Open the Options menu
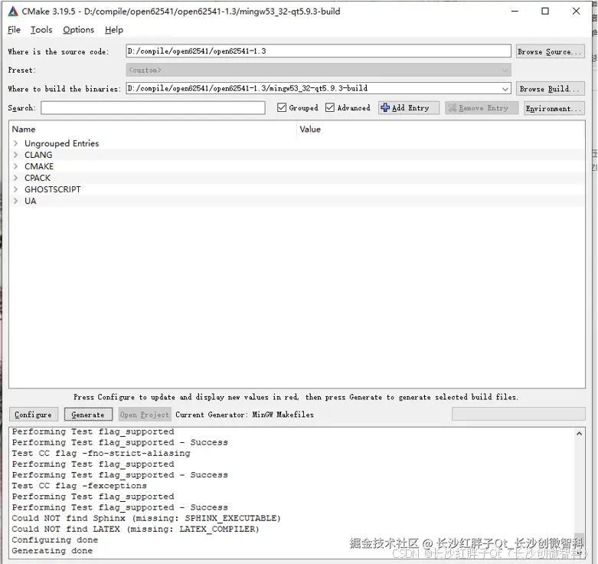Image resolution: width=598 pixels, height=564 pixels. 79,30
